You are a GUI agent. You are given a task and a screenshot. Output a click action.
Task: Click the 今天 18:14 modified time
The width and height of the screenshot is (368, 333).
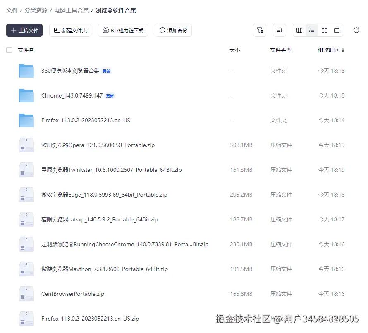[331, 120]
